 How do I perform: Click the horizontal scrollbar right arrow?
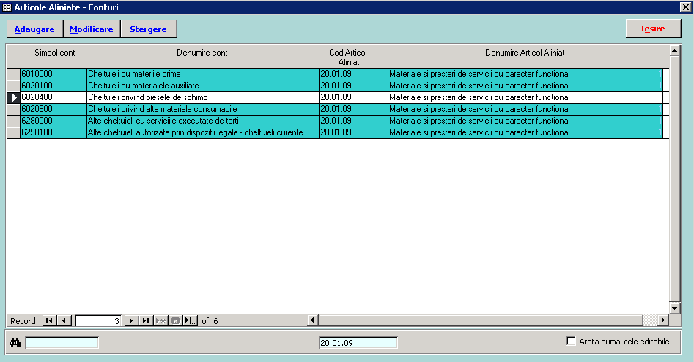coord(663,320)
